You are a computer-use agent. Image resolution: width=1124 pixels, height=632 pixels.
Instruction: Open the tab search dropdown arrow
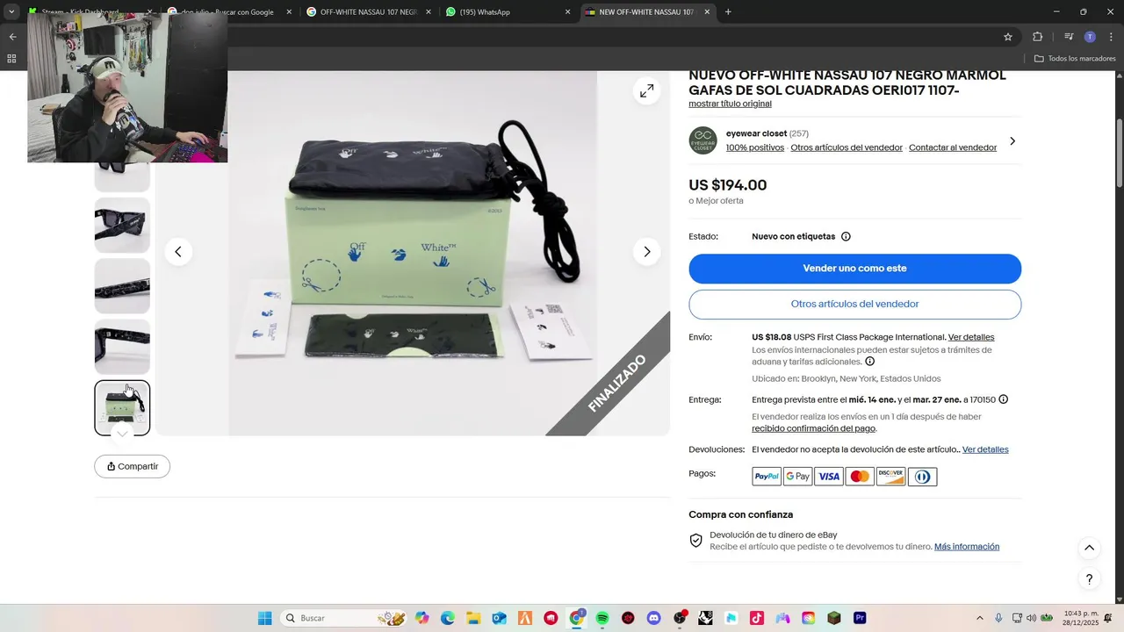pyautogui.click(x=11, y=12)
